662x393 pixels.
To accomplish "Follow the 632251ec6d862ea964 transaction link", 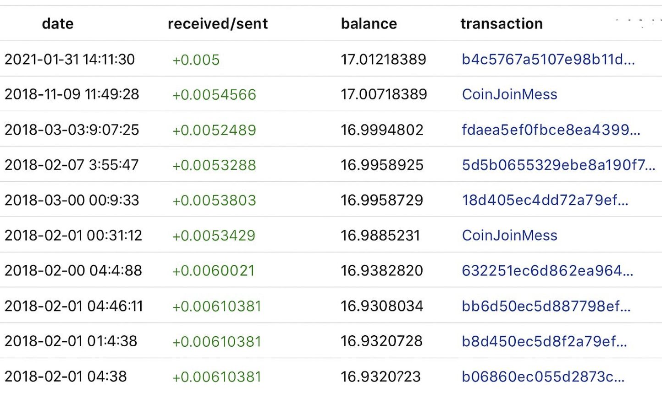I will click(x=547, y=271).
